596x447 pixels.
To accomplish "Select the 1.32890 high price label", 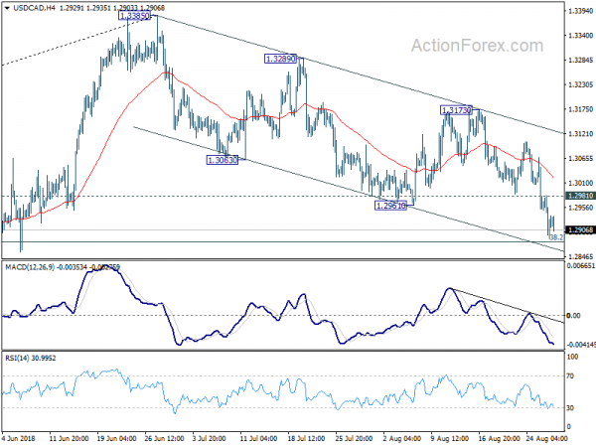I will tap(282, 60).
